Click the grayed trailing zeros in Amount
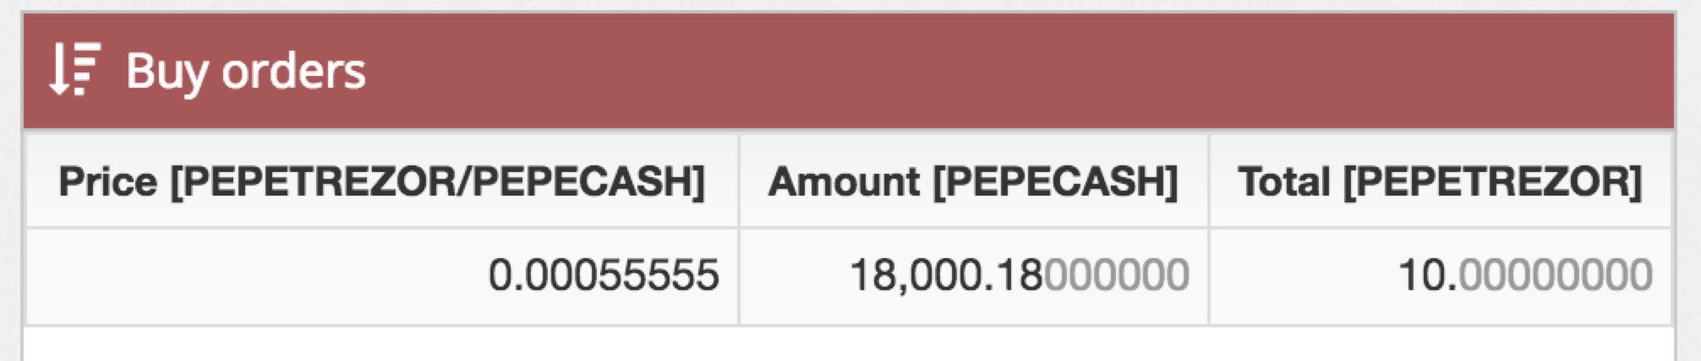The height and width of the screenshot is (361, 1701). pyautogui.click(x=1118, y=276)
